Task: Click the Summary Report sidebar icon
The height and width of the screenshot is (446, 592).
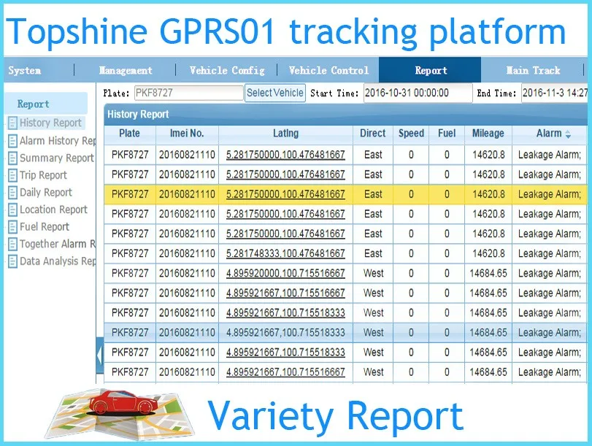Action: point(12,158)
